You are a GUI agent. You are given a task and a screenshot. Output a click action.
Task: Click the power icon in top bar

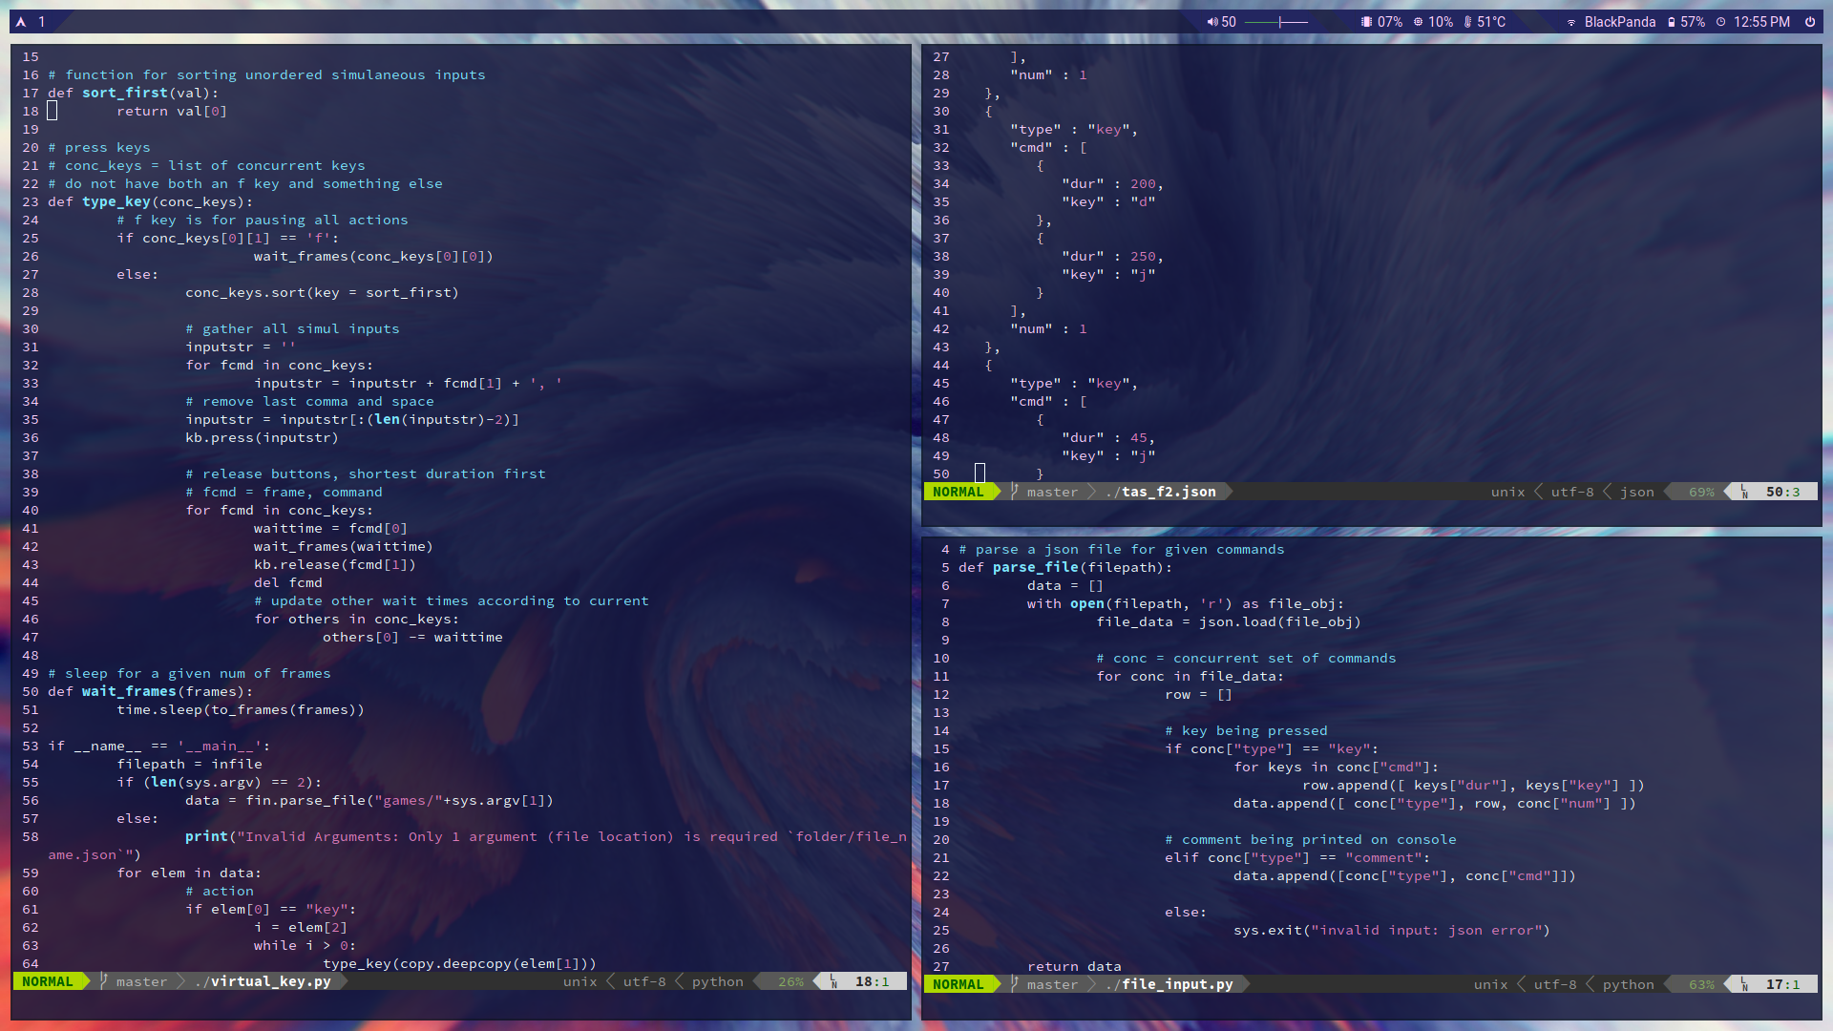1809,22
